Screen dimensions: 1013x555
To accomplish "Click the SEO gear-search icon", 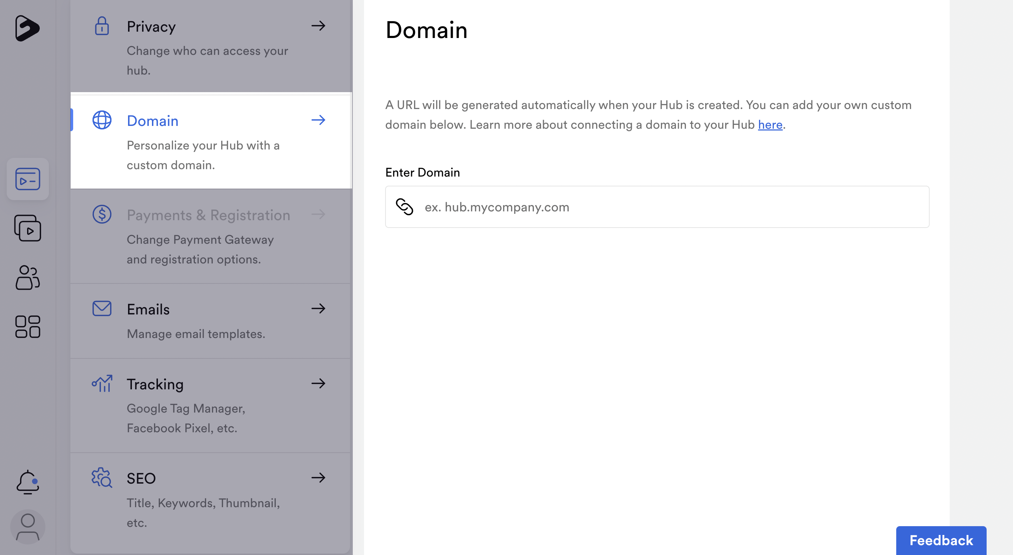I will pos(102,478).
